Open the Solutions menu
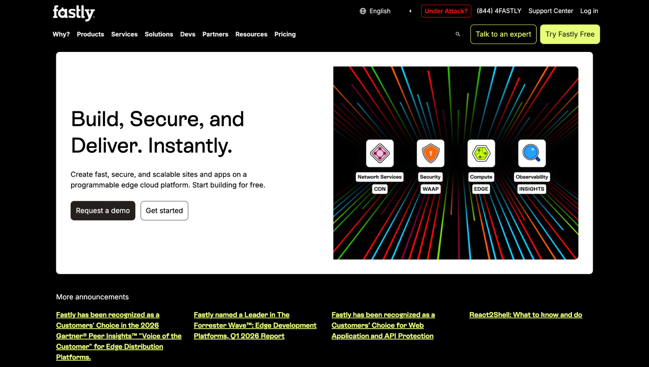The width and height of the screenshot is (649, 367). (159, 34)
